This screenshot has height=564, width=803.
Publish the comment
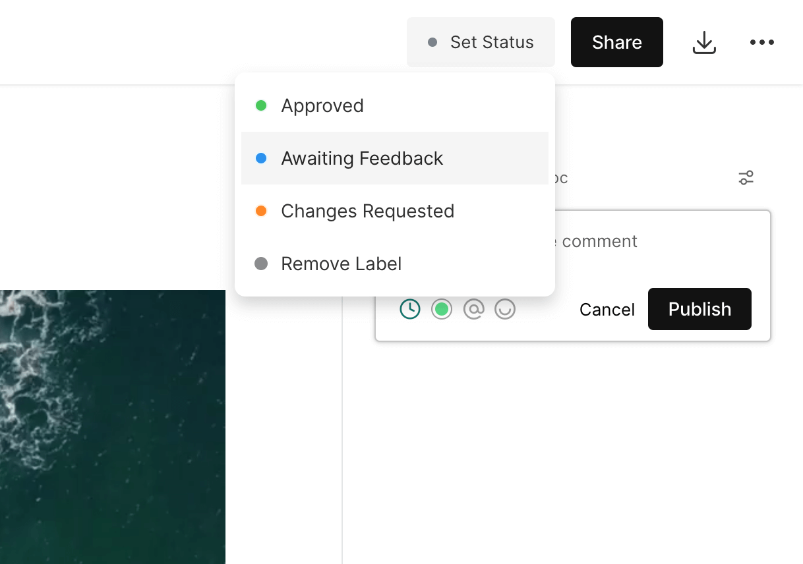coord(699,309)
